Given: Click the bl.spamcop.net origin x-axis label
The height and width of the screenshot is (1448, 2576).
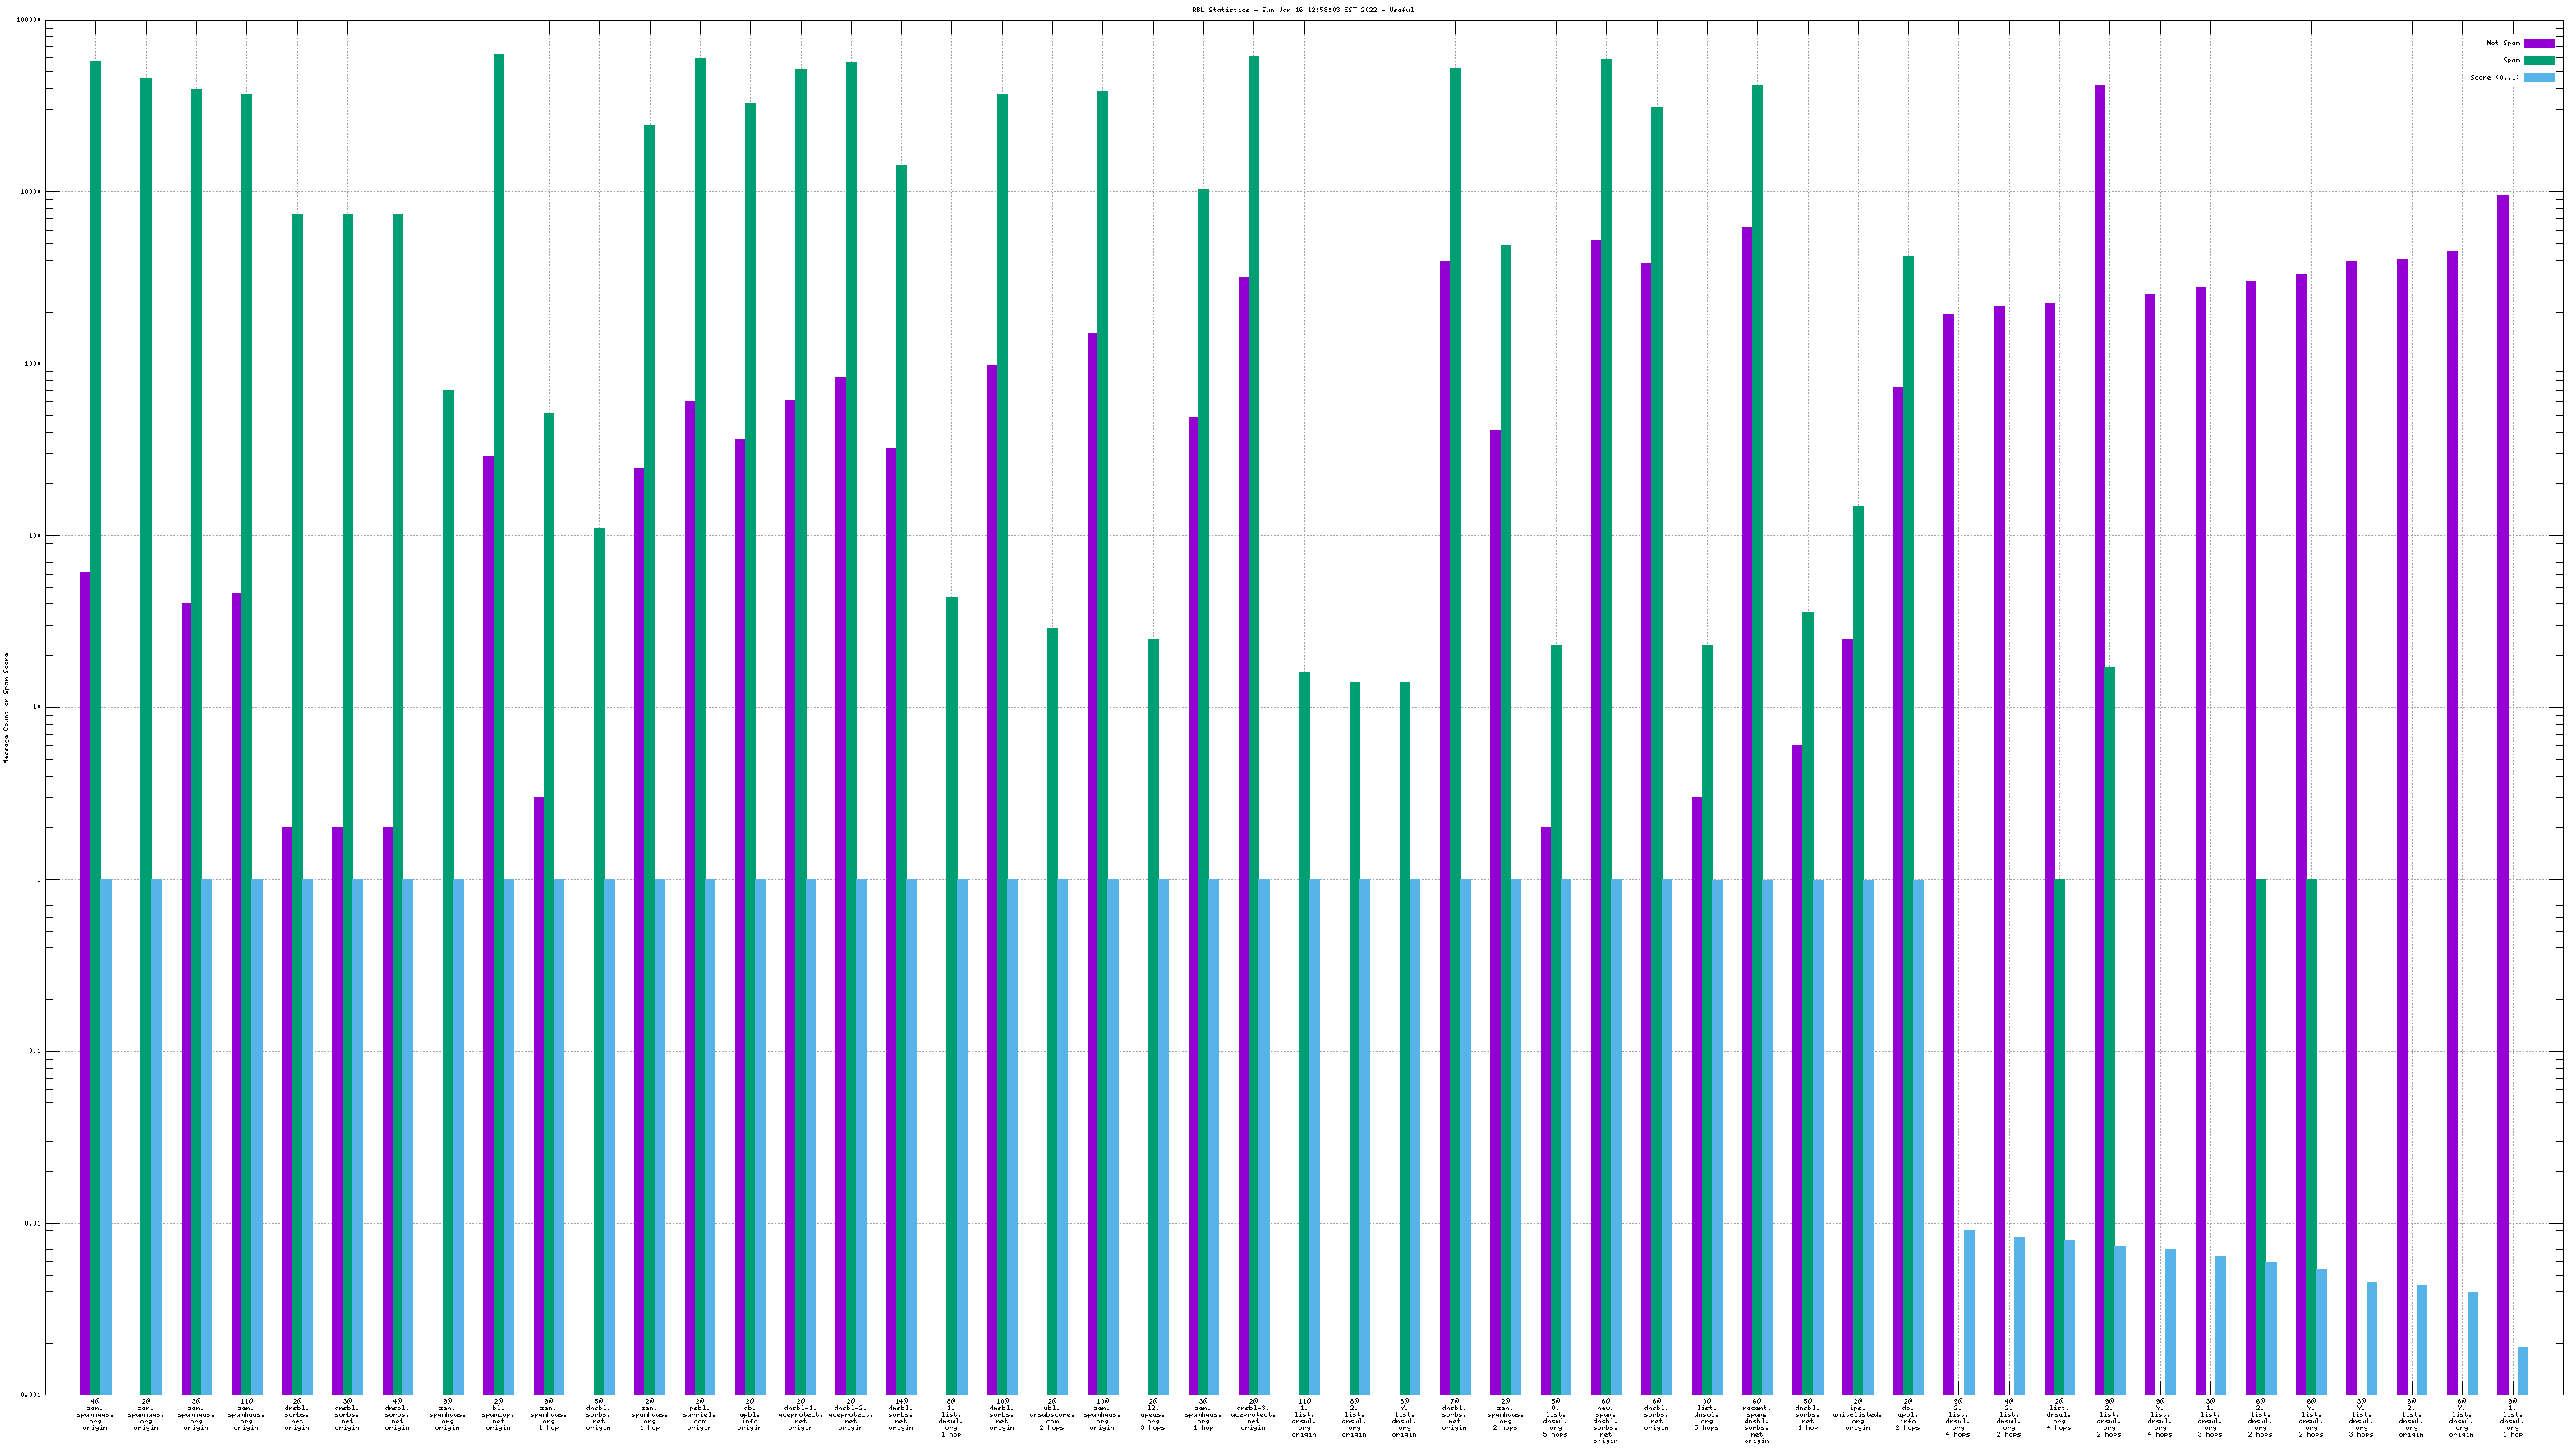Looking at the screenshot, I should [x=498, y=1414].
